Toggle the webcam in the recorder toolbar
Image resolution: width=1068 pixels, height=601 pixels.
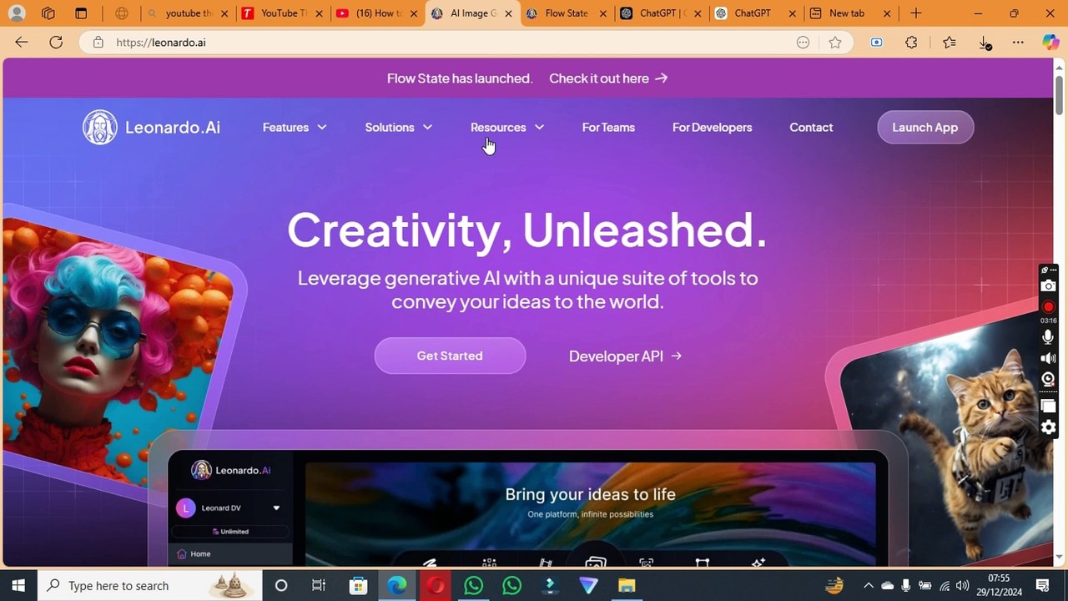coord(1048,380)
